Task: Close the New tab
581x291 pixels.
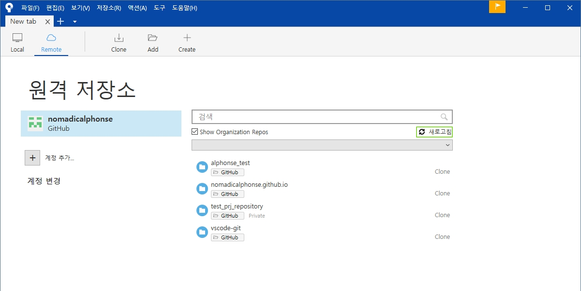Action: (47, 22)
